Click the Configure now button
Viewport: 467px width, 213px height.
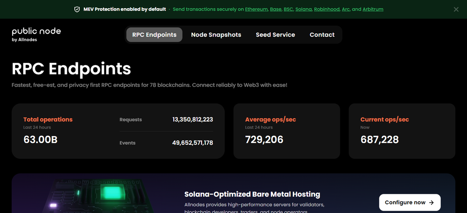410,203
